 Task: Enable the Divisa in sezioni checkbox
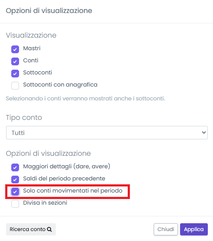[15, 204]
